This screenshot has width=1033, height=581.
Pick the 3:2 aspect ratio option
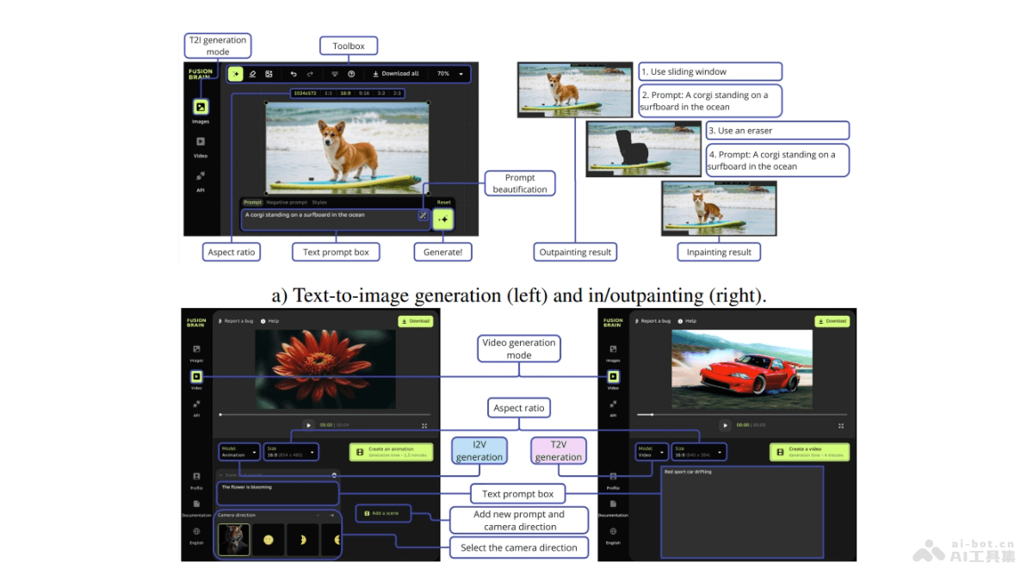pyautogui.click(x=380, y=93)
